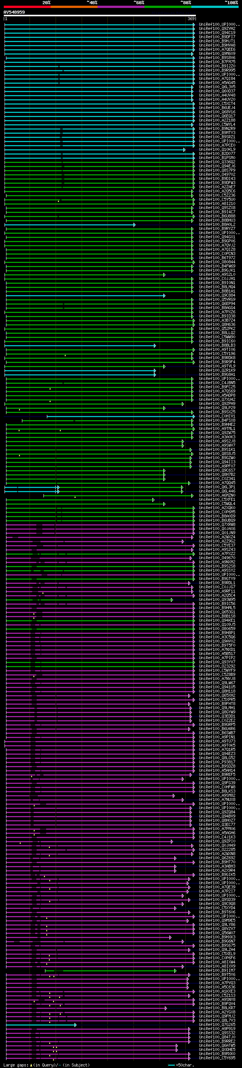242x1068 pixels.
Task: Select hit label UniRef100_Q94KE1
Action: (217, 621)
